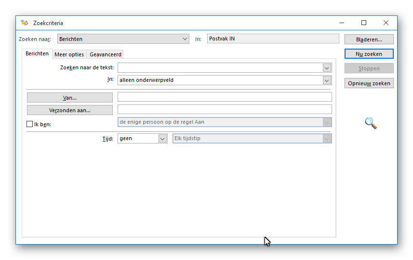413x260 pixels.
Task: Switch to the 'Meer opties' tab
Action: tap(69, 54)
